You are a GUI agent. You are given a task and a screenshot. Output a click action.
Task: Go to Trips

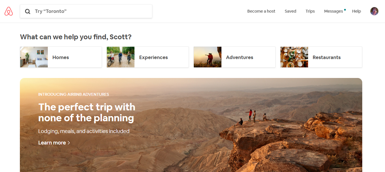pos(310,11)
